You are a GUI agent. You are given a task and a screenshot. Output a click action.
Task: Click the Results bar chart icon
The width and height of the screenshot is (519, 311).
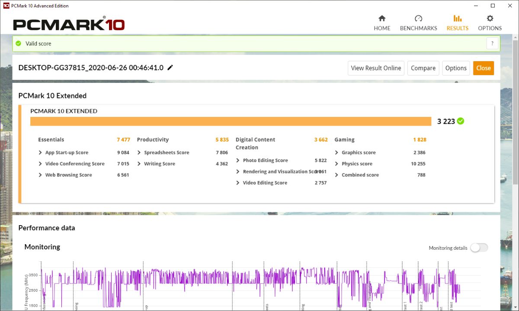tap(457, 19)
